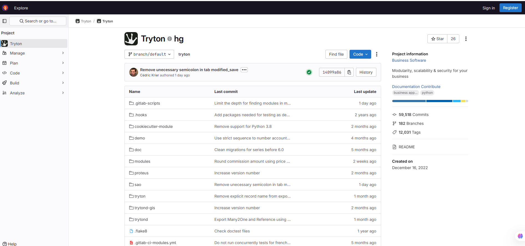
Task: Toggle the sidebar collapse icon
Action: [4, 21]
